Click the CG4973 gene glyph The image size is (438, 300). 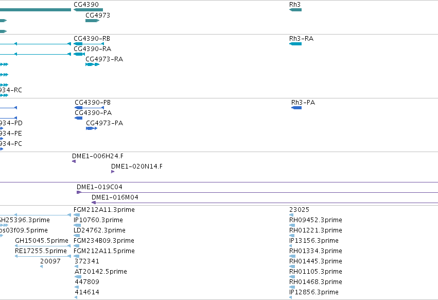(x=93, y=21)
